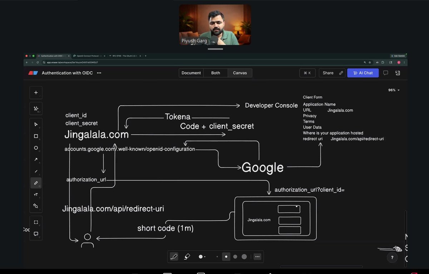Choose the eraser in bottom drawing bar

pos(187,256)
